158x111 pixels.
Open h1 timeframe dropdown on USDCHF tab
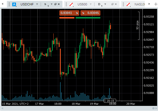click(52, 4)
